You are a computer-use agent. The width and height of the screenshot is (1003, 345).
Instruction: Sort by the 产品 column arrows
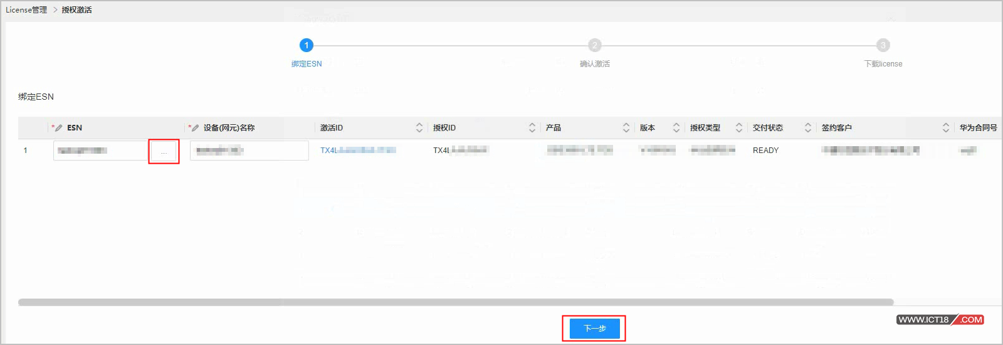click(626, 128)
